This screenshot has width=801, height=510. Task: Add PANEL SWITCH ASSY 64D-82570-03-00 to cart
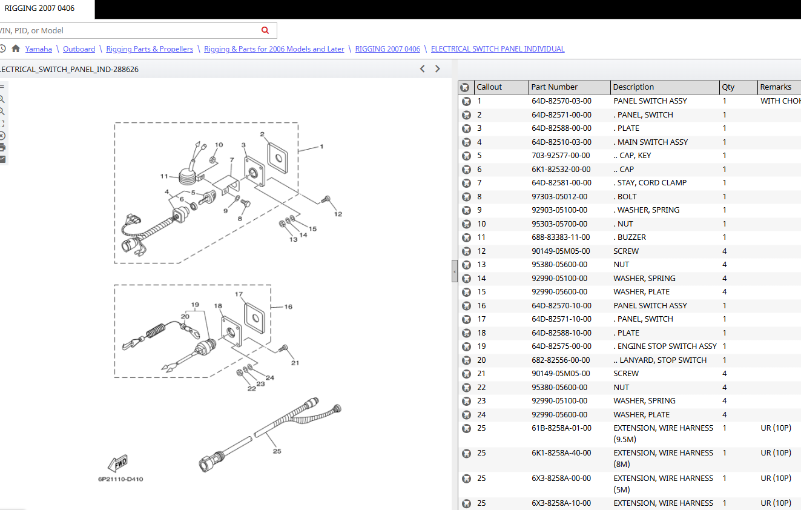[466, 101]
